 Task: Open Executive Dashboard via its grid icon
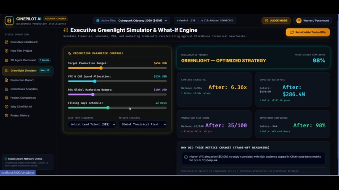(6, 42)
